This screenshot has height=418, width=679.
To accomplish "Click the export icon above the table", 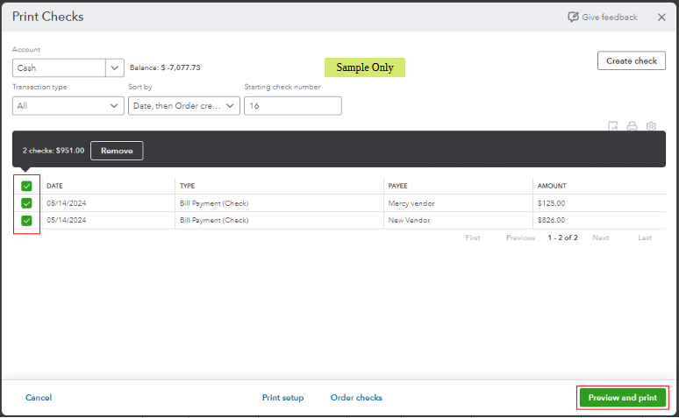I will [x=612, y=126].
